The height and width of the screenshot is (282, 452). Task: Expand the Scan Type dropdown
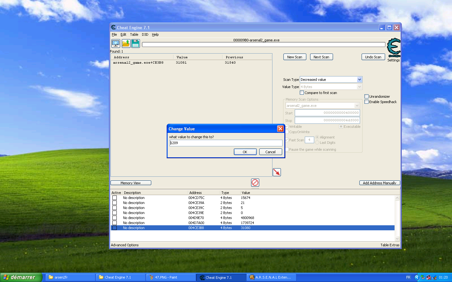click(360, 80)
